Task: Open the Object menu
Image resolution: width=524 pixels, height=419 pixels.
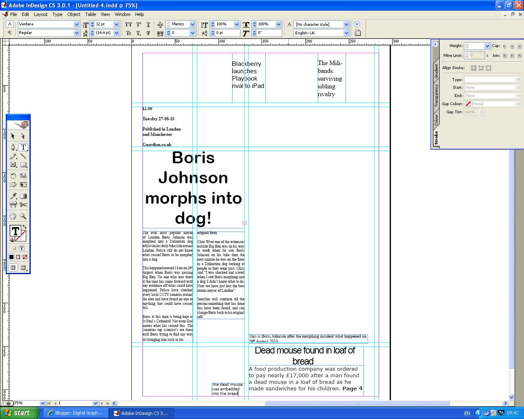Action: 73,14
